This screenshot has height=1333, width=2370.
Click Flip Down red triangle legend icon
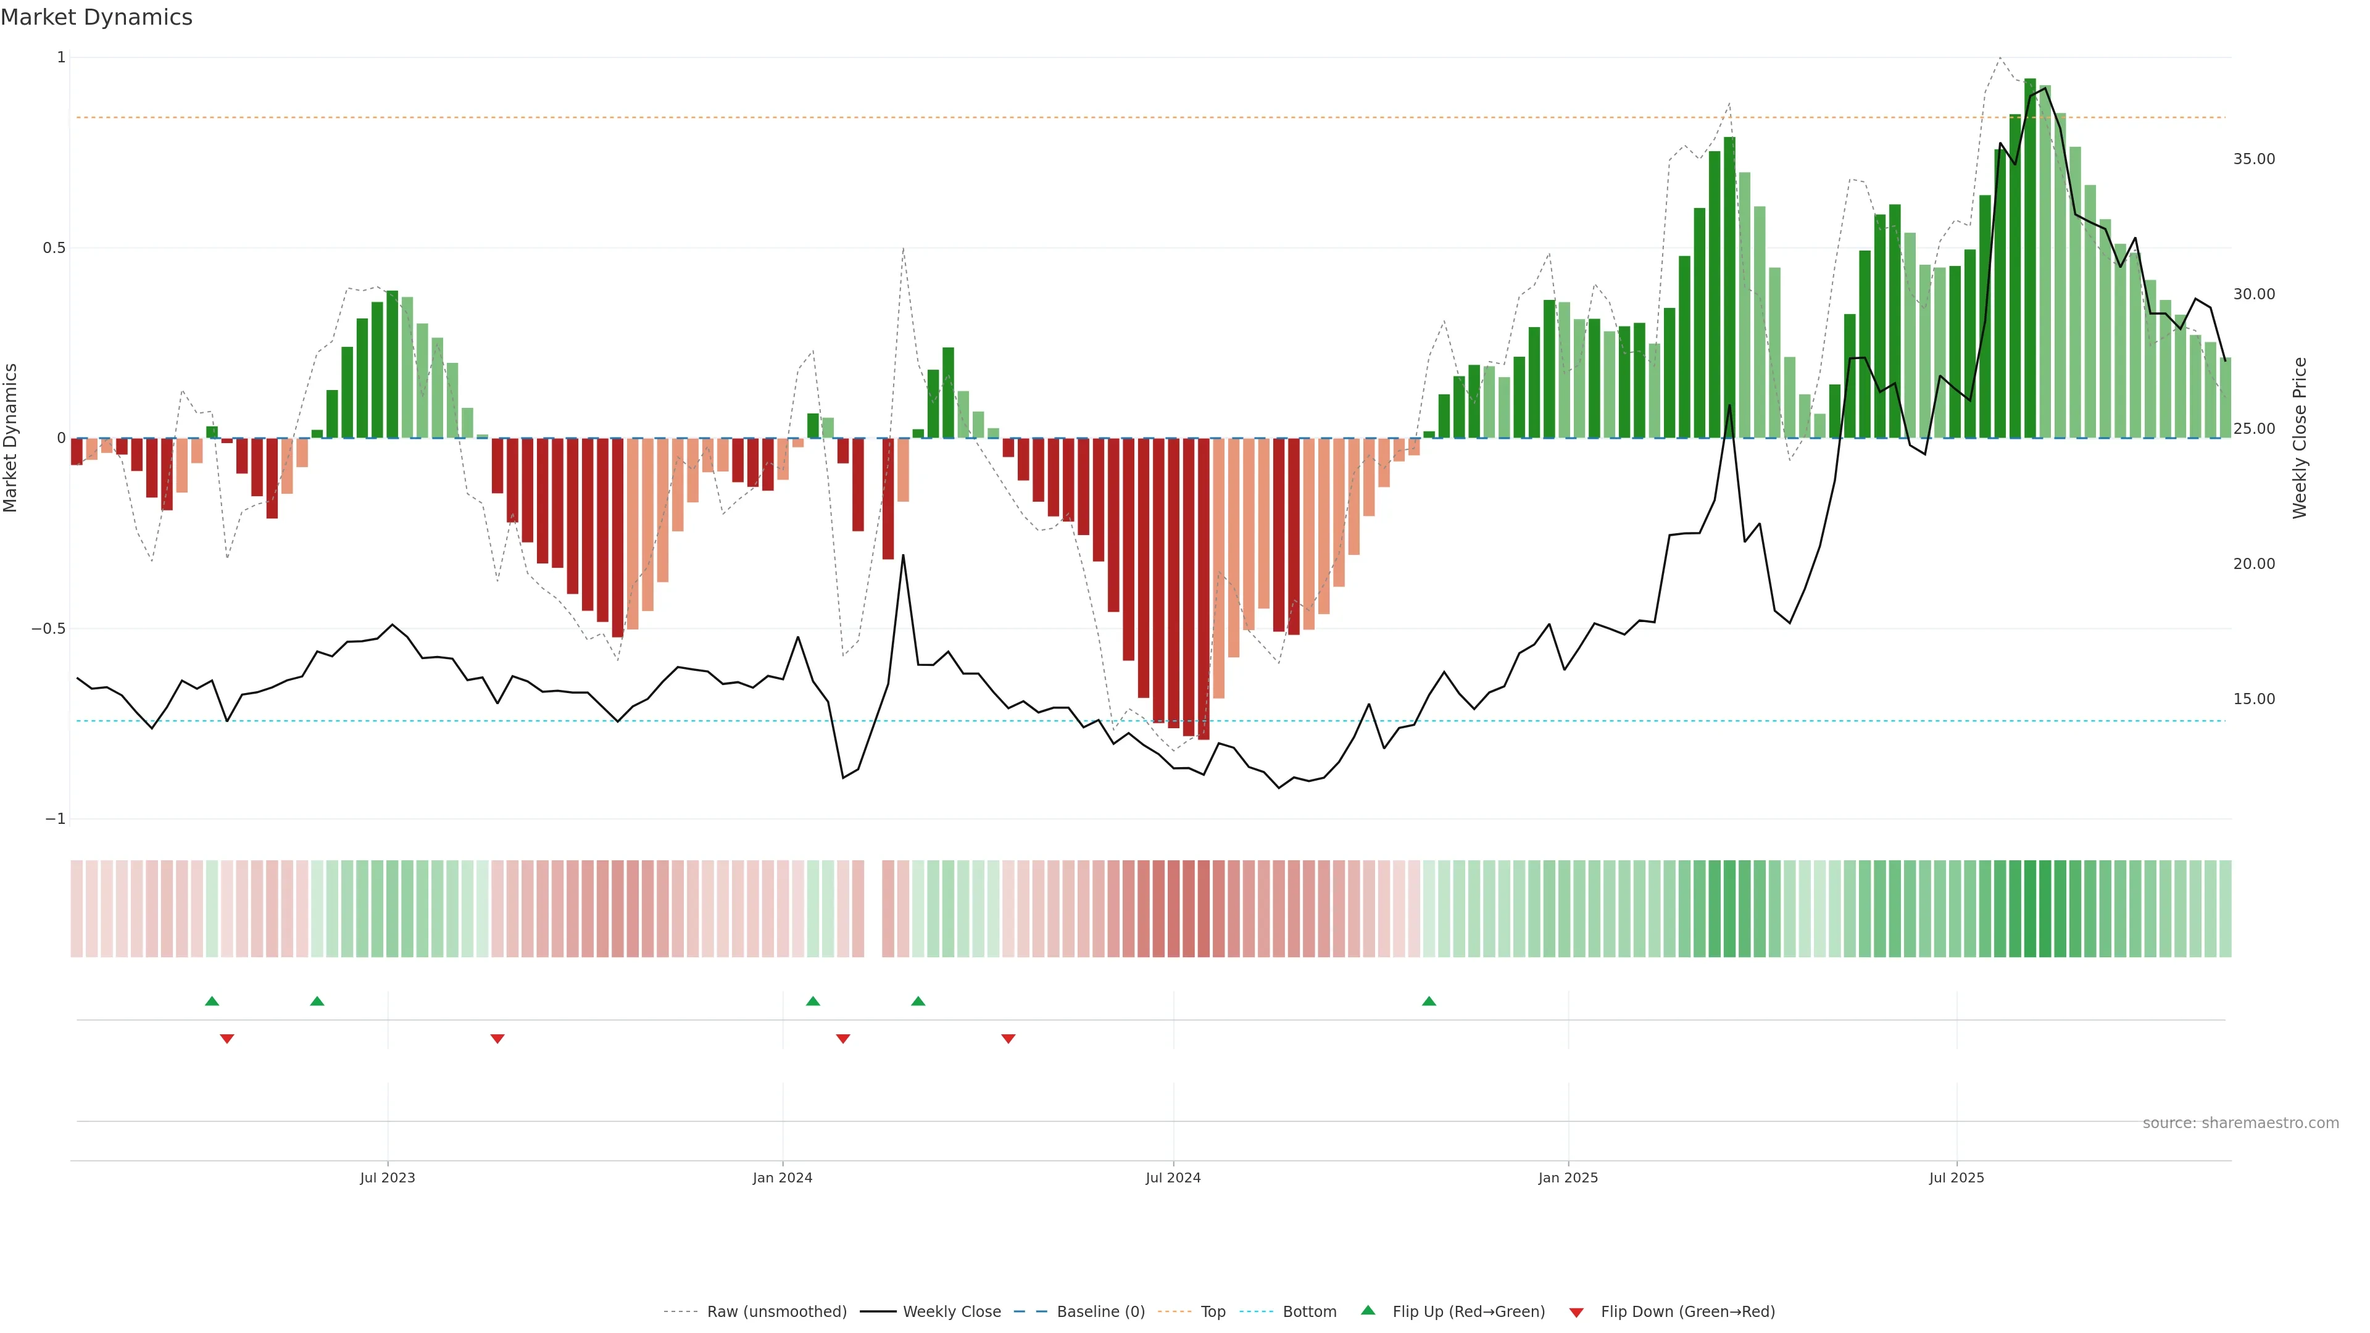[x=1576, y=1313]
